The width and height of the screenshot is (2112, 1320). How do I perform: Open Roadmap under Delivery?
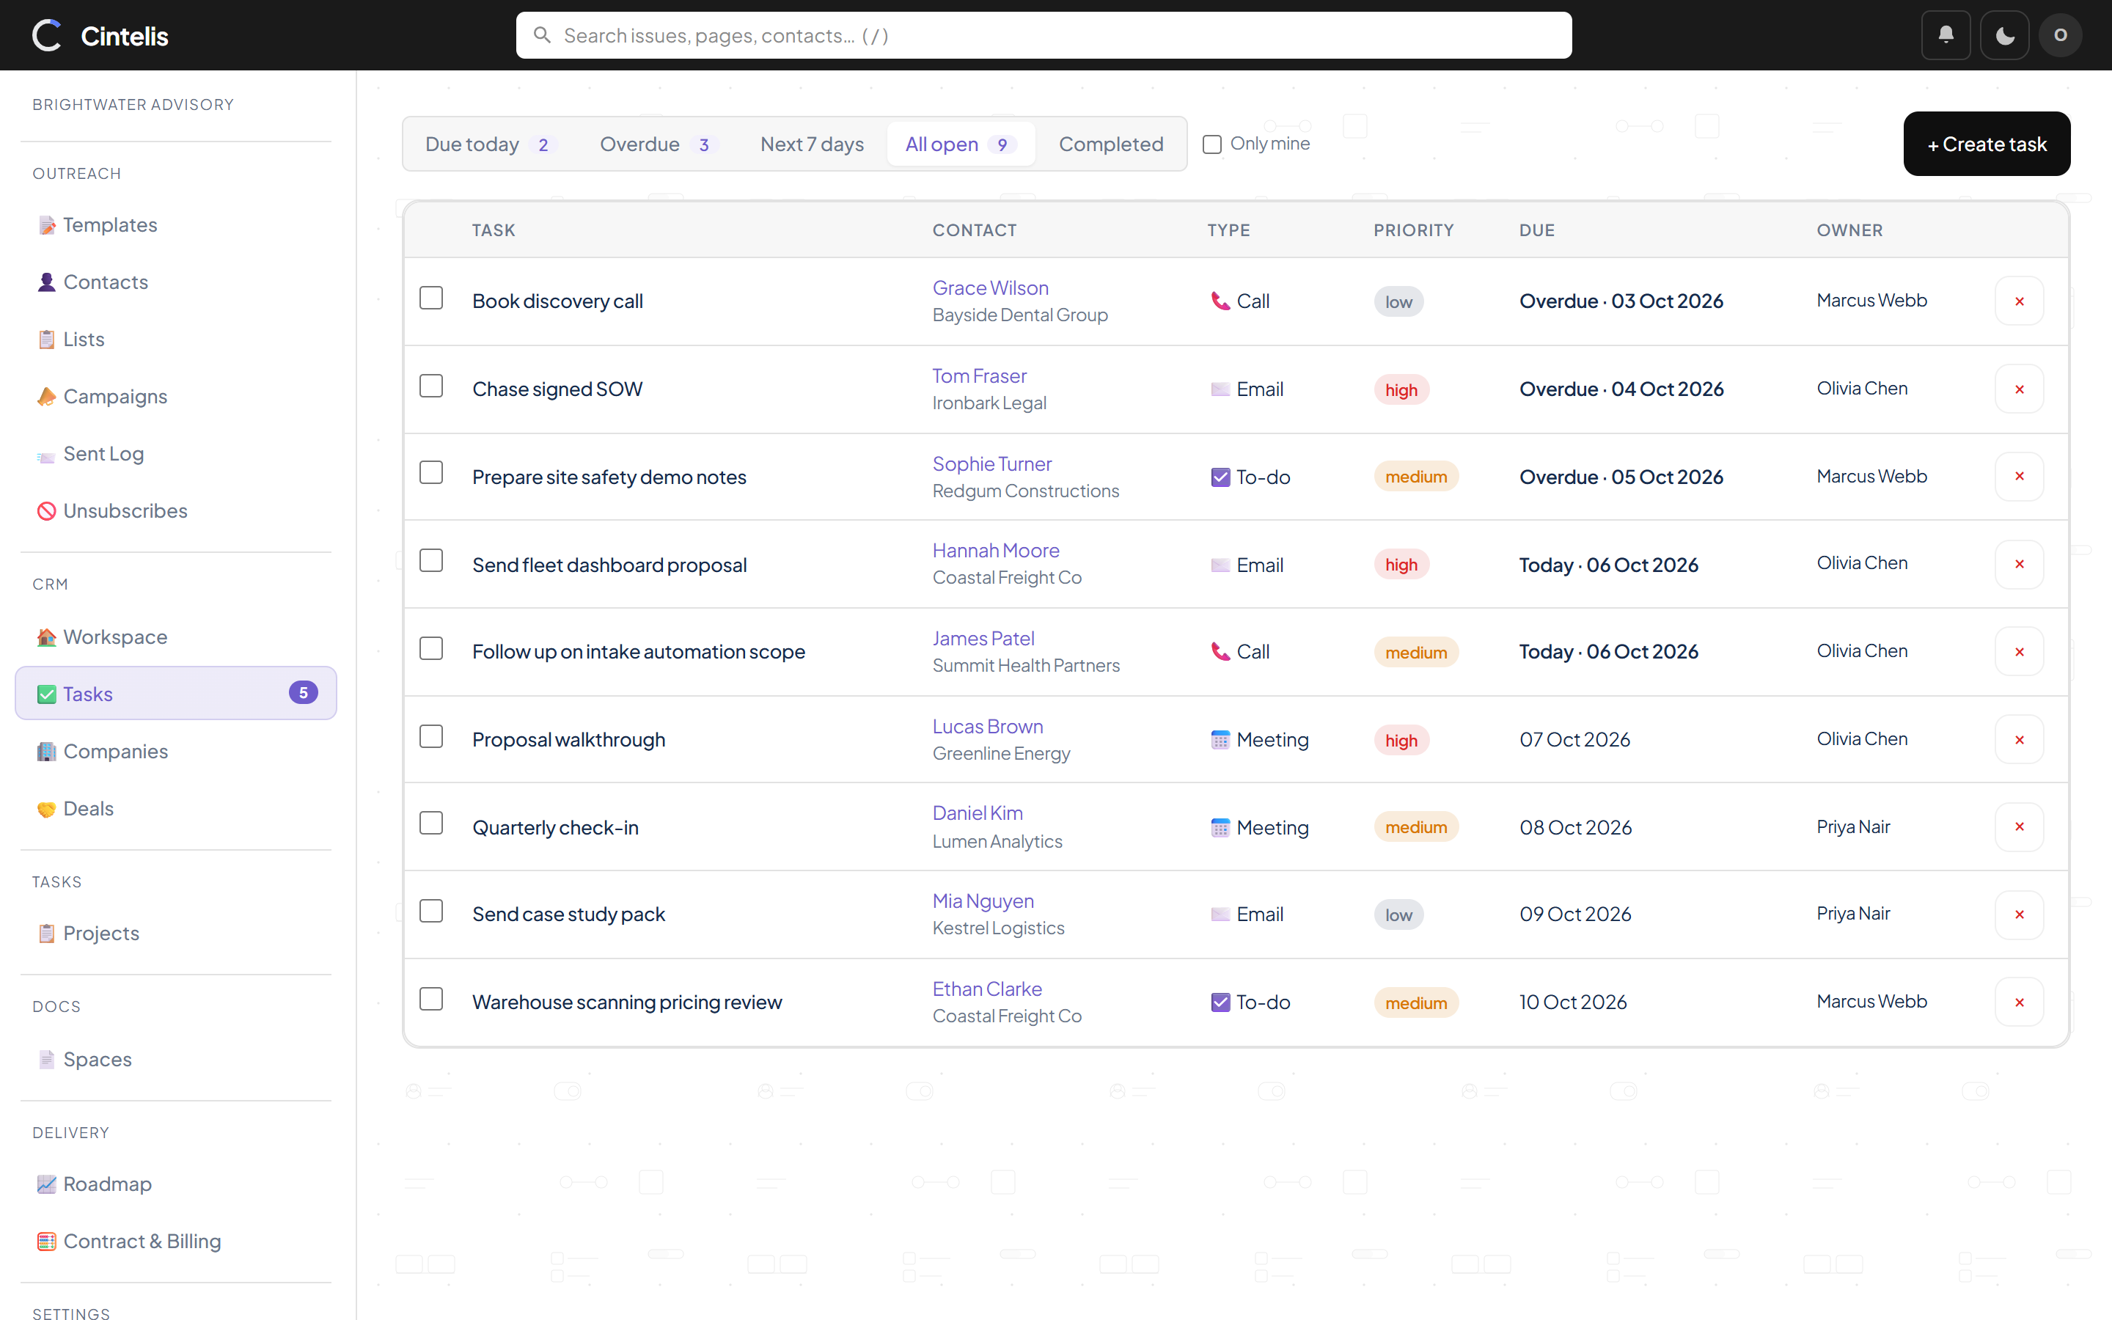point(175,1184)
